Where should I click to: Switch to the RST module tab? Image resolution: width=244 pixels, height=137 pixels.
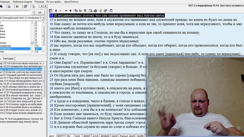tap(52, 136)
